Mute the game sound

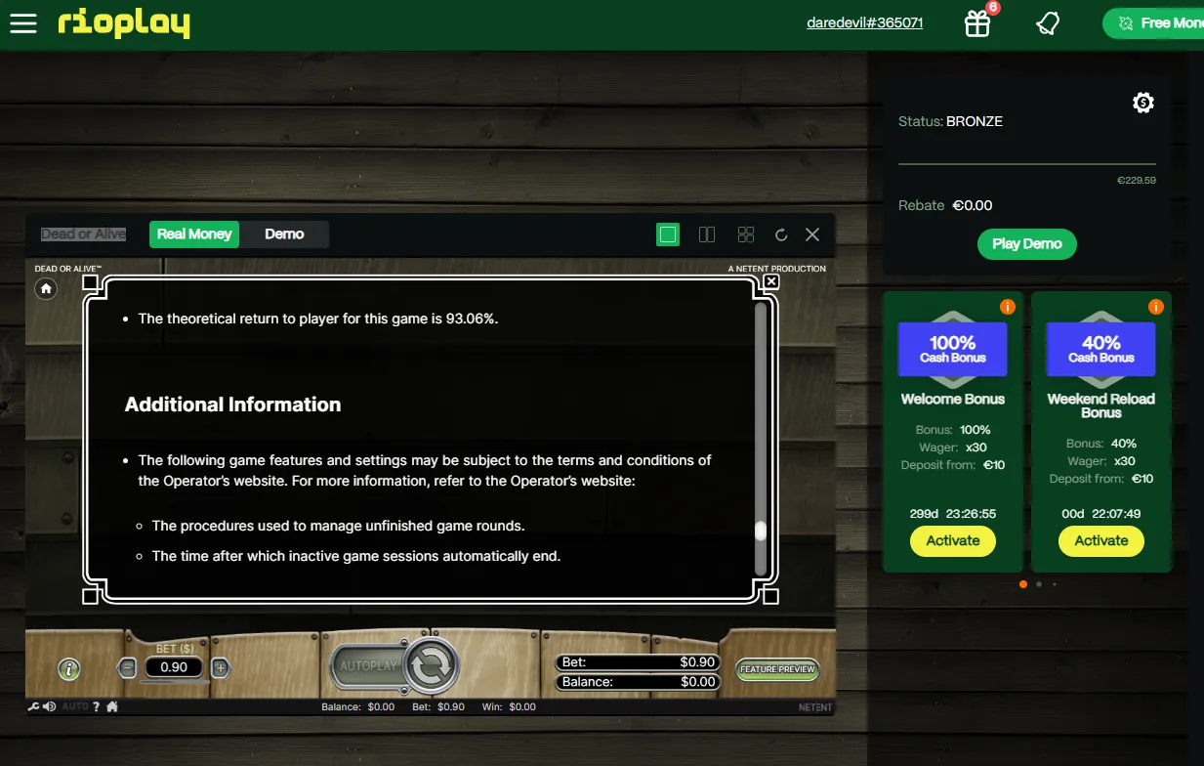point(49,706)
